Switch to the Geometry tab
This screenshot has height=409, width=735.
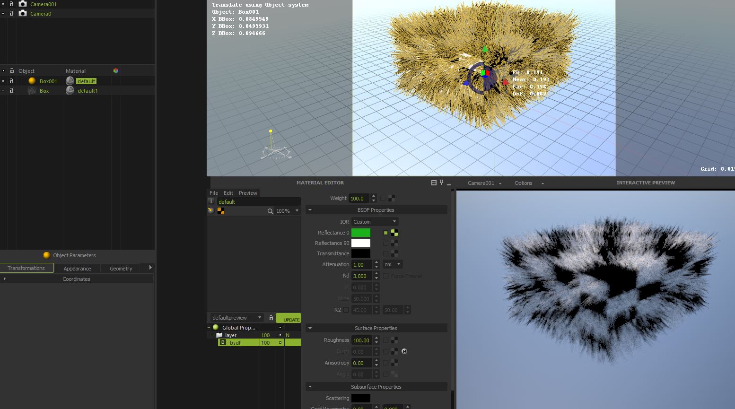[x=121, y=268]
